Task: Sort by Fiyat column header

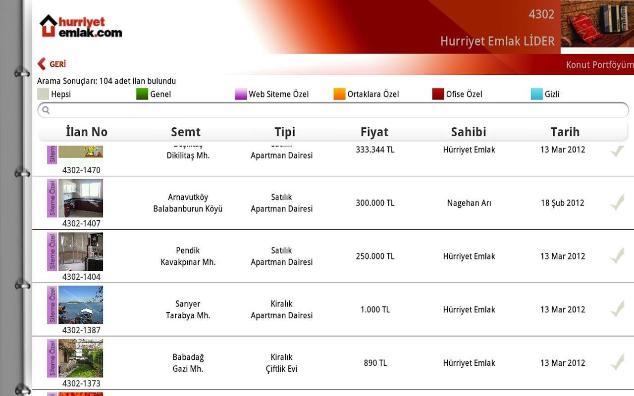Action: (x=374, y=132)
